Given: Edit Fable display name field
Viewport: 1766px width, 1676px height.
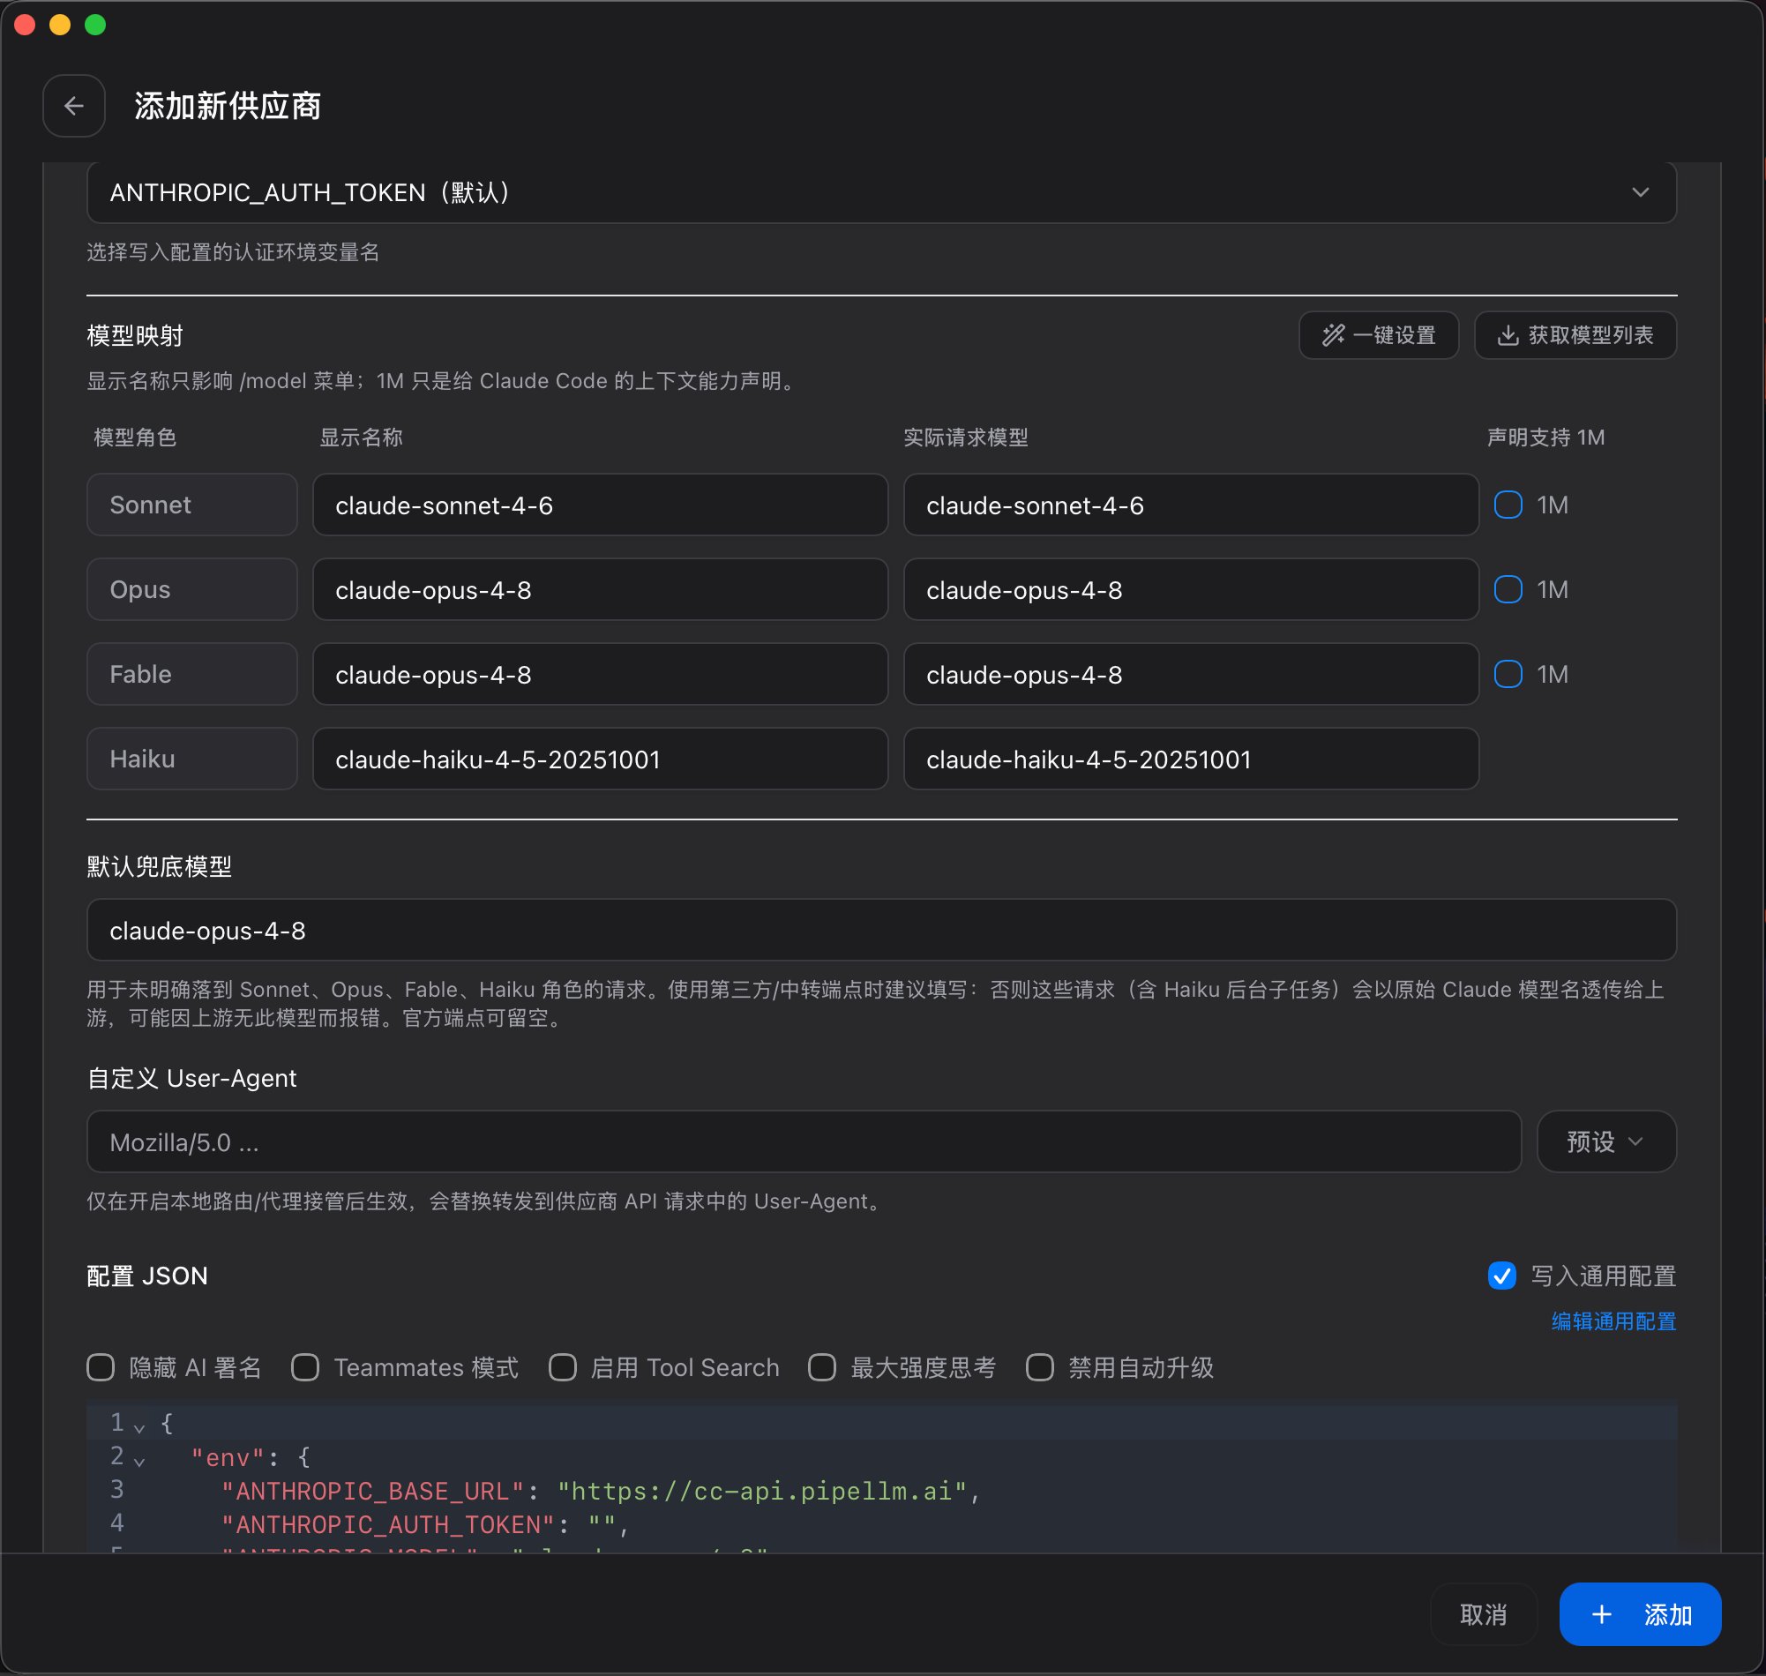Looking at the screenshot, I should (x=600, y=675).
